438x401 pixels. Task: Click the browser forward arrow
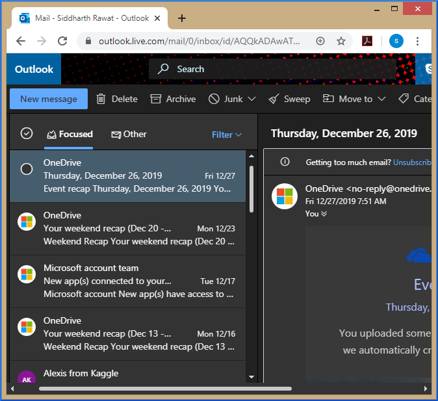coord(42,41)
